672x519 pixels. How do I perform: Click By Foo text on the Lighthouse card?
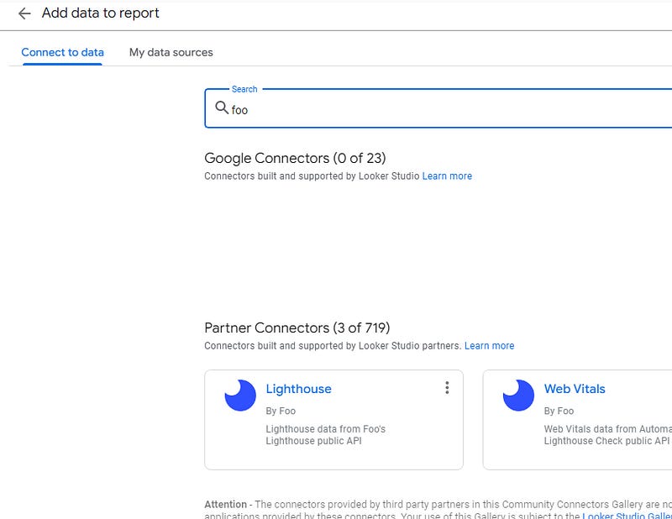click(281, 411)
